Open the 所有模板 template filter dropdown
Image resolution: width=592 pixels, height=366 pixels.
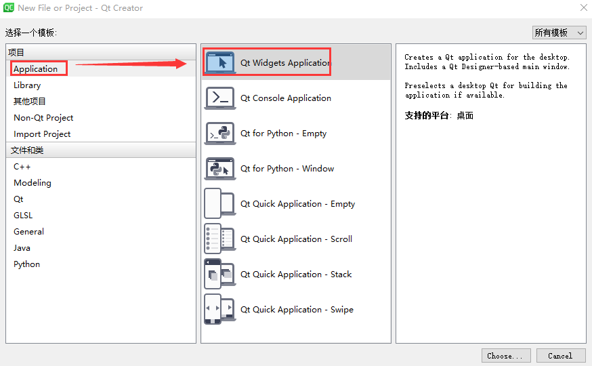coord(559,33)
